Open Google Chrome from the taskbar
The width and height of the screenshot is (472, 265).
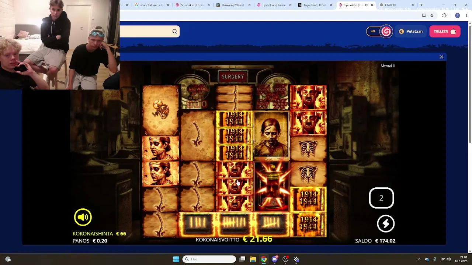click(x=264, y=259)
